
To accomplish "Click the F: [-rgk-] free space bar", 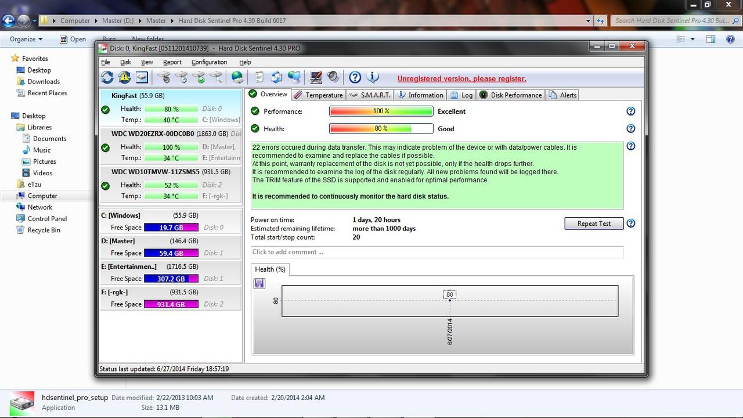I will click(171, 304).
